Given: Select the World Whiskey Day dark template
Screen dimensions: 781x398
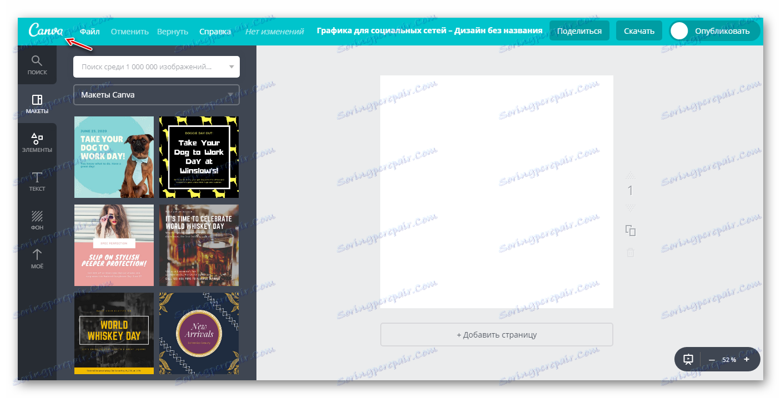Looking at the screenshot, I should click(114, 333).
